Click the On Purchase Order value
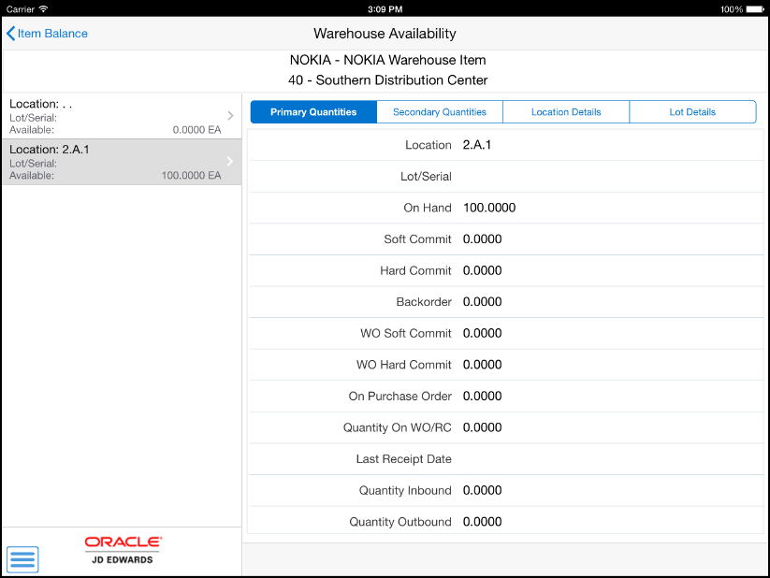Screen dimensions: 770x578 coord(482,396)
